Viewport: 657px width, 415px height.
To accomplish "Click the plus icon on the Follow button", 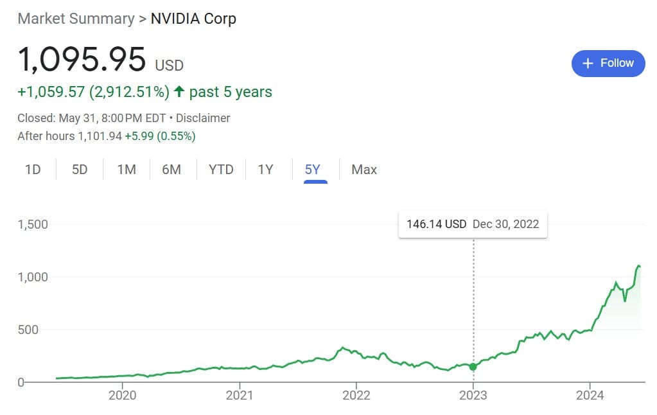I will (588, 63).
